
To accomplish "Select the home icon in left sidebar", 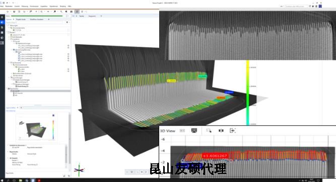I will (x=2, y=17).
